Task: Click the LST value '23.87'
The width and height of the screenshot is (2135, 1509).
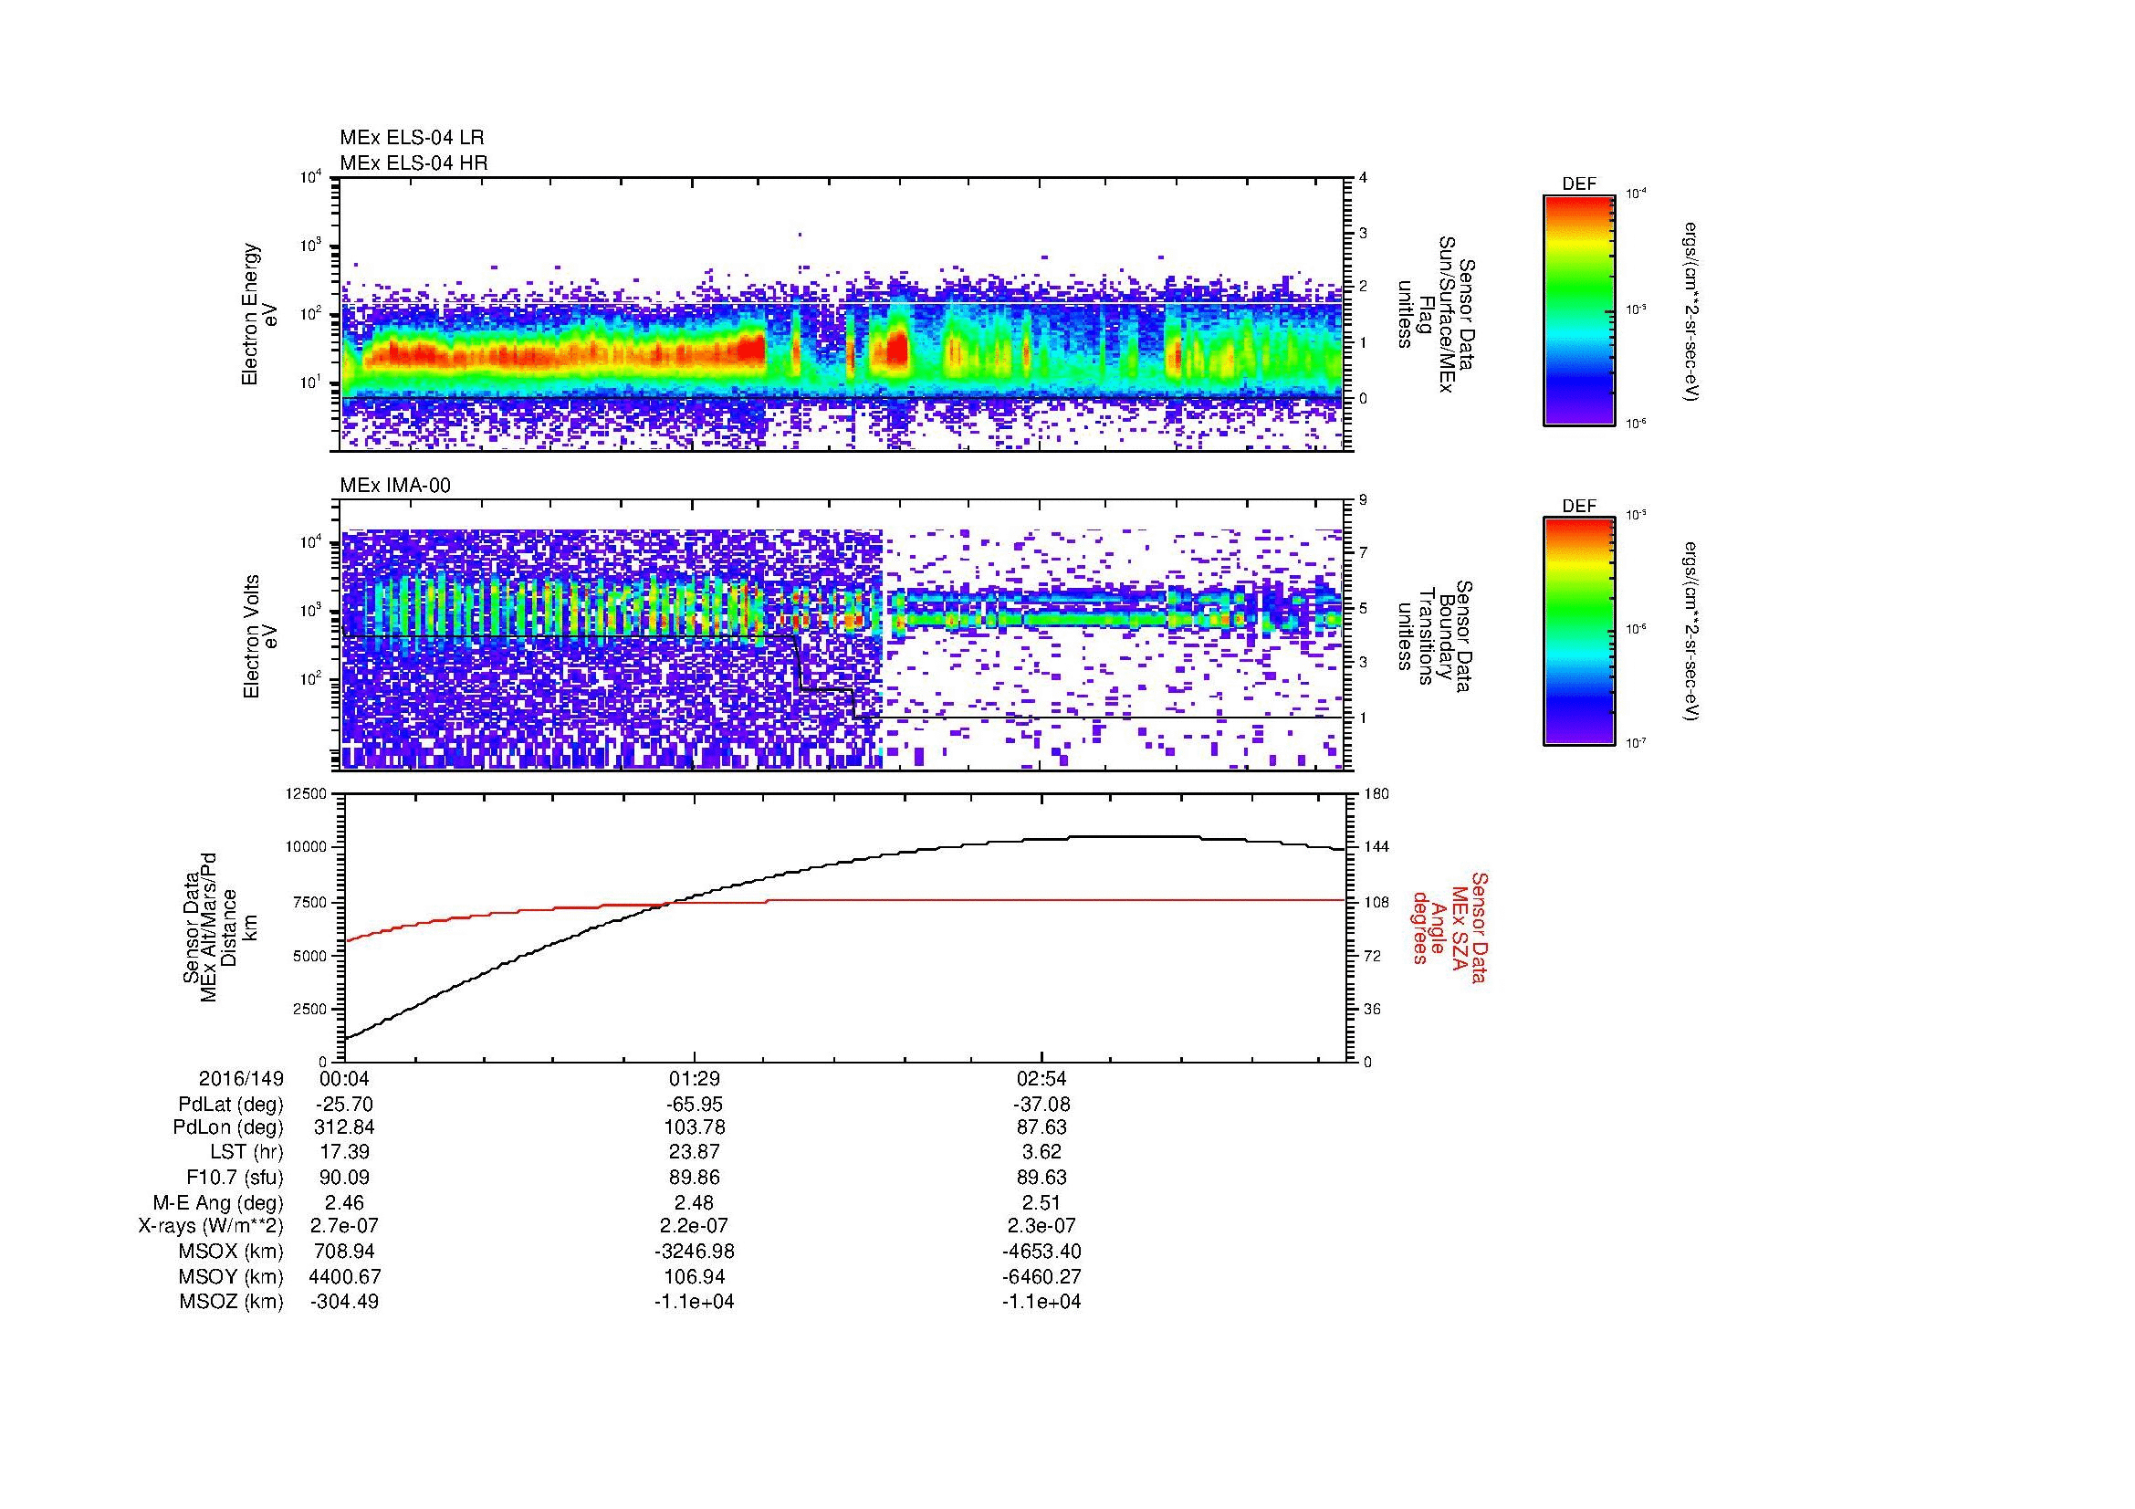Action: [x=694, y=1152]
